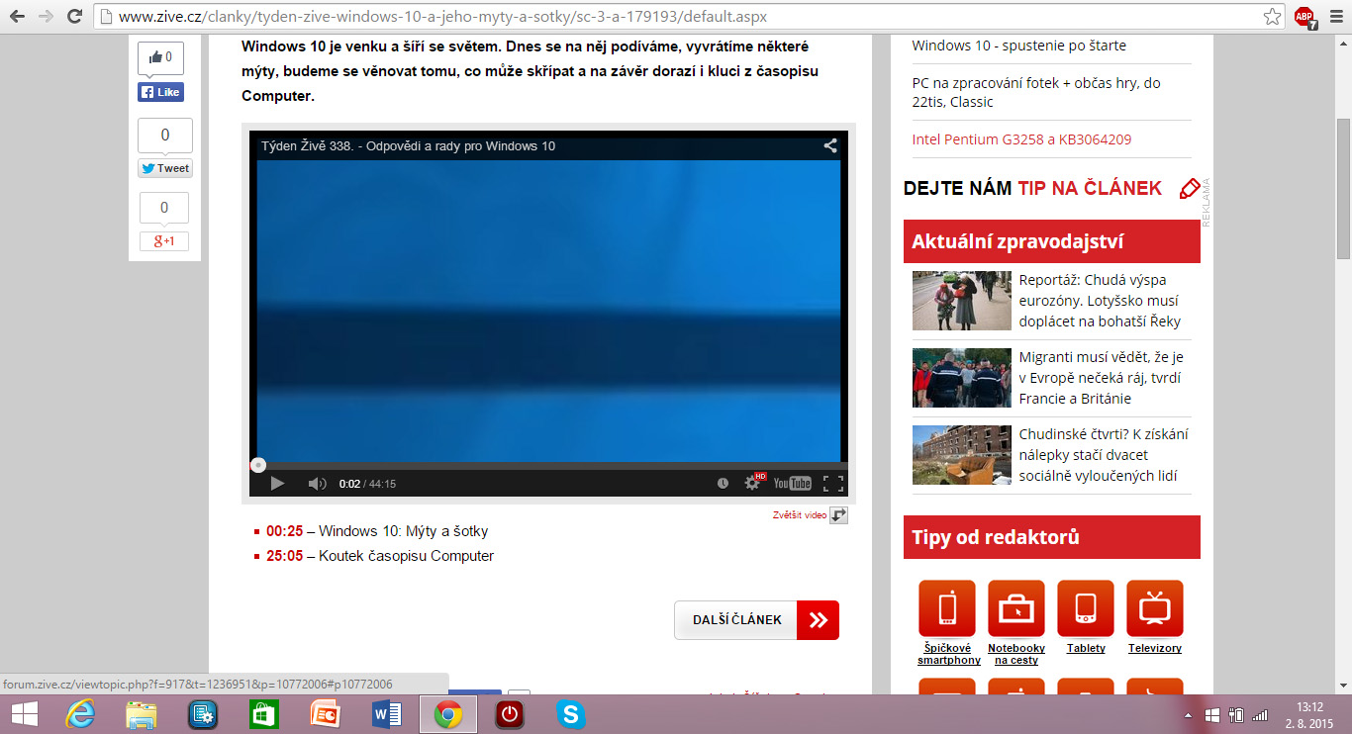Open the Windows Start menu
Viewport: 1352px width, 734px height.
click(x=24, y=713)
